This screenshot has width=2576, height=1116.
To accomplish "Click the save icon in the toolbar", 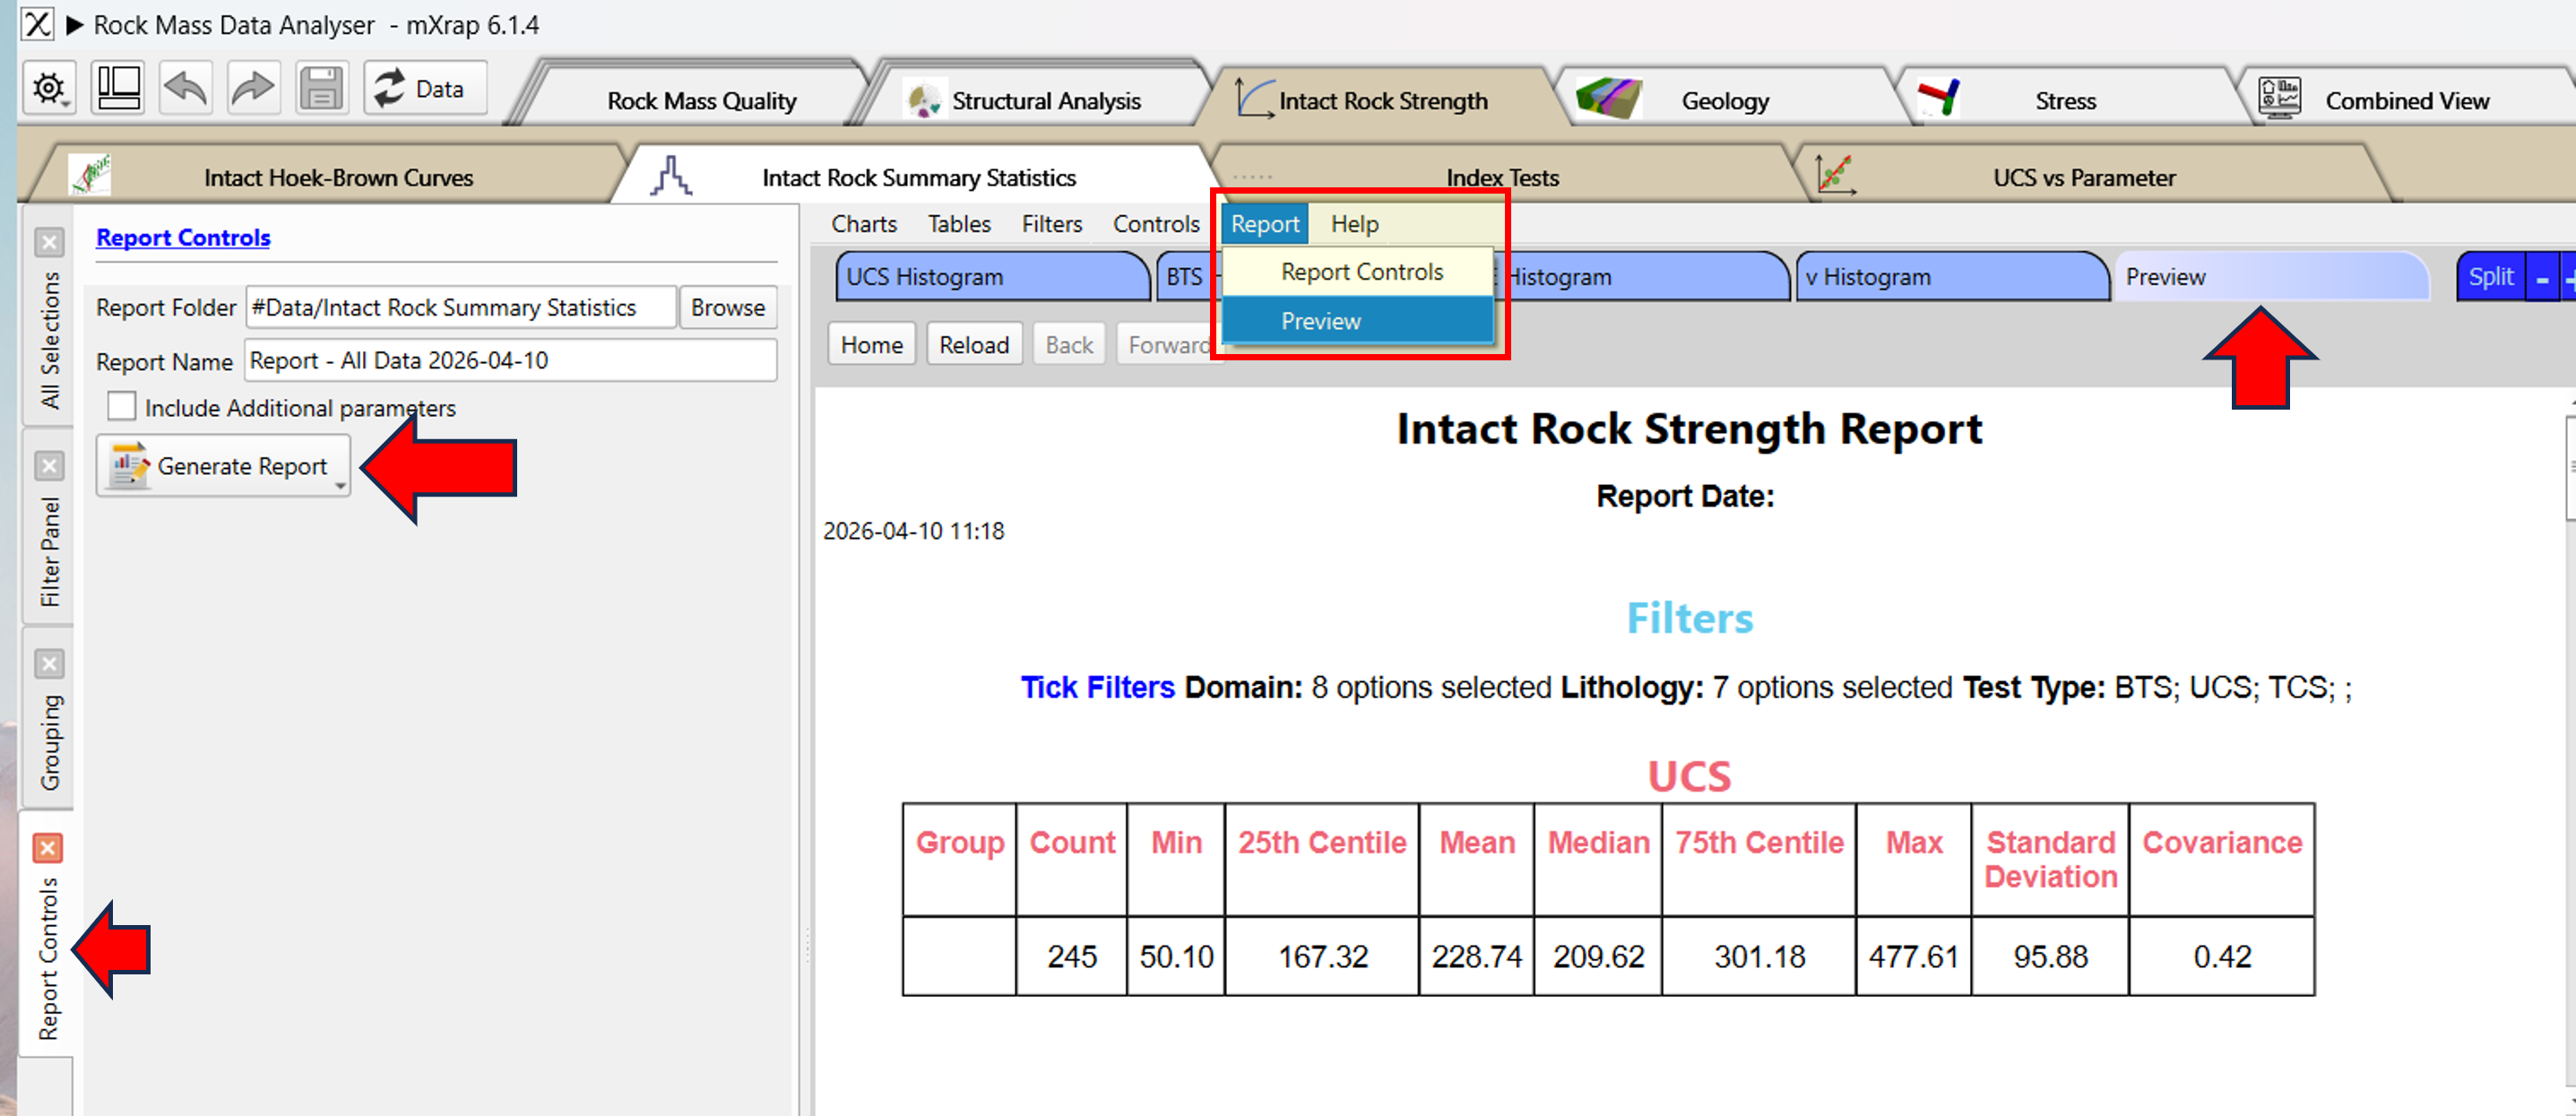I will click(320, 87).
